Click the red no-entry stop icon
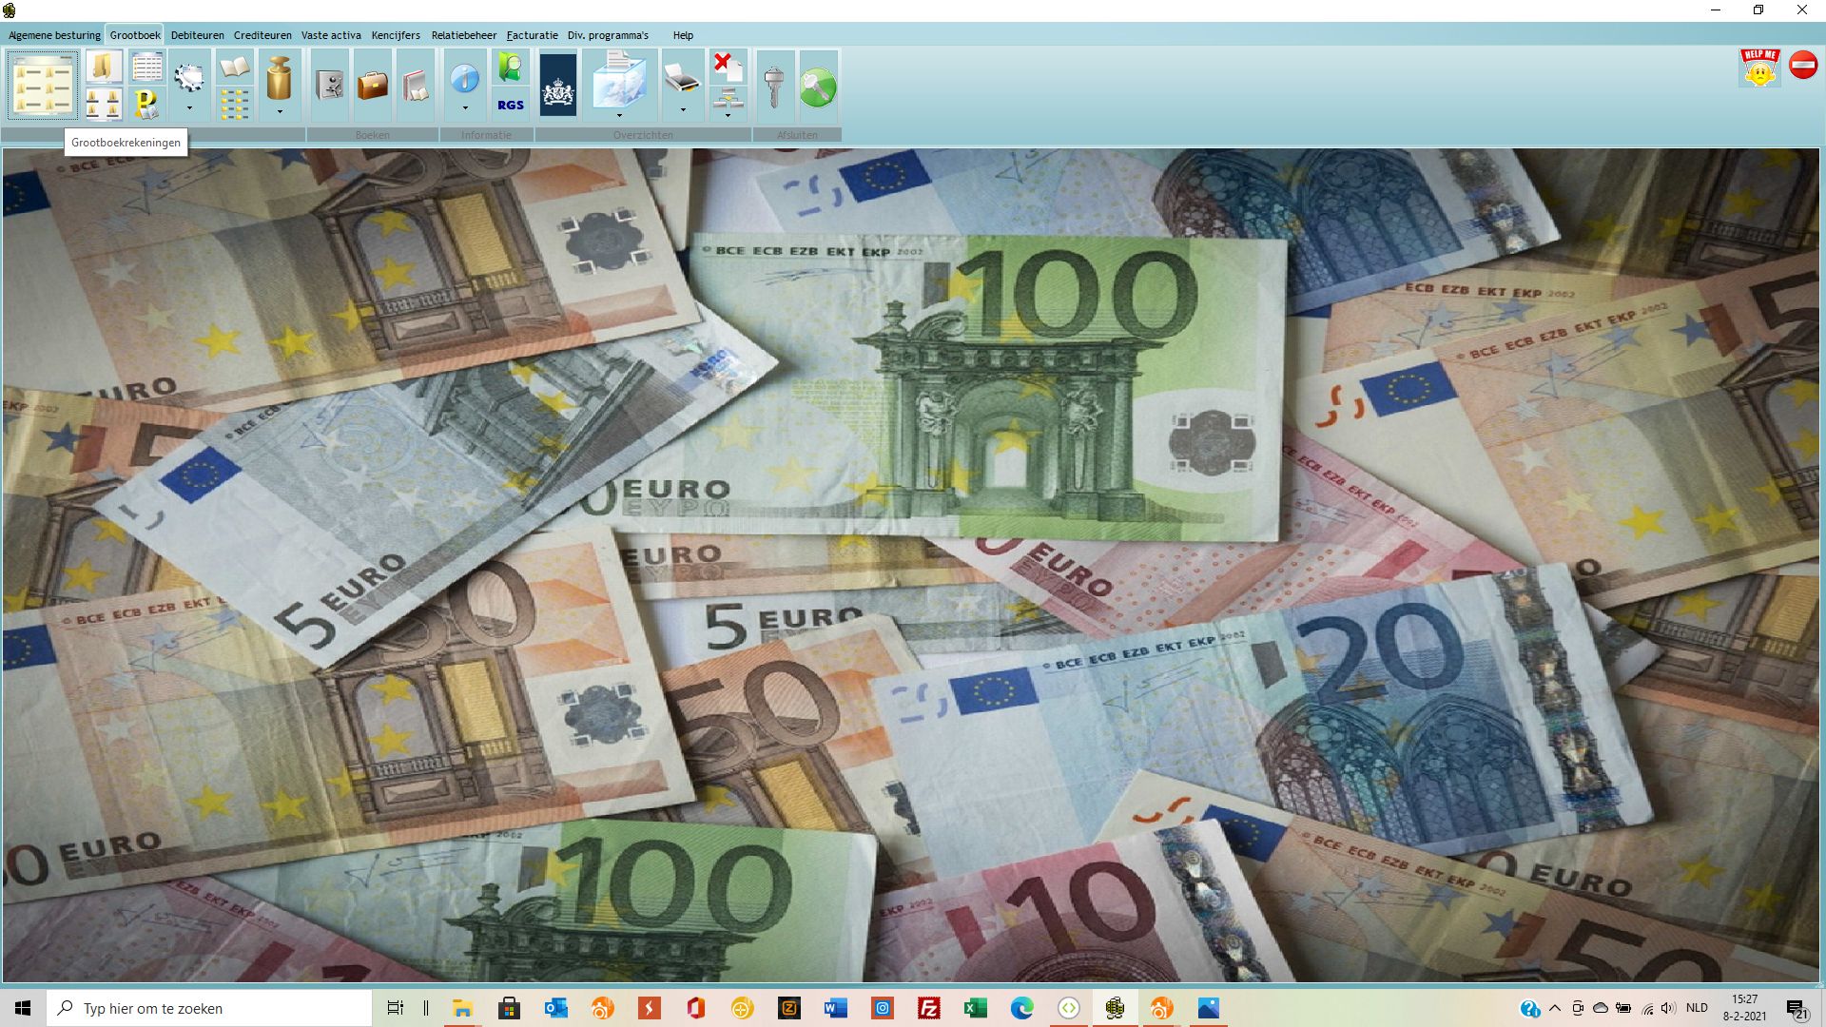This screenshot has width=1826, height=1027. [x=1803, y=65]
